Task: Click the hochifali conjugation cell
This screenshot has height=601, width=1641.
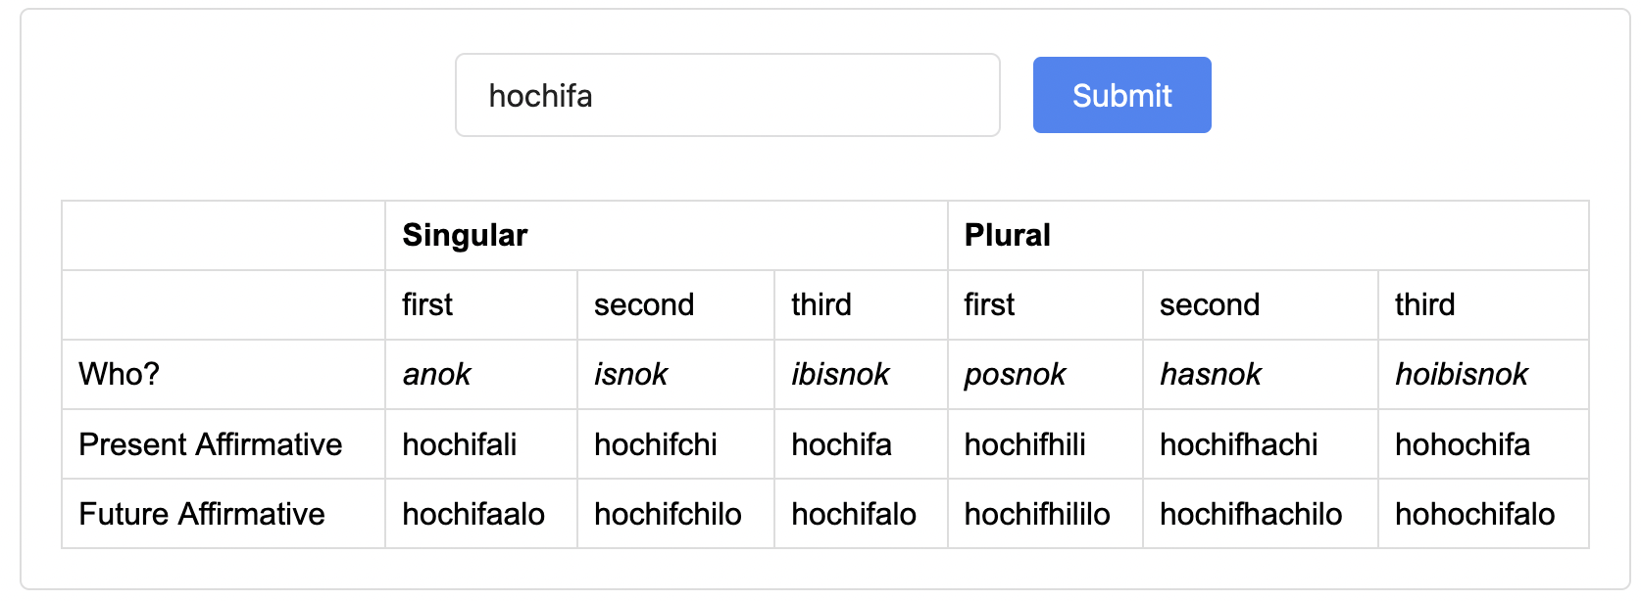Action: [x=459, y=444]
